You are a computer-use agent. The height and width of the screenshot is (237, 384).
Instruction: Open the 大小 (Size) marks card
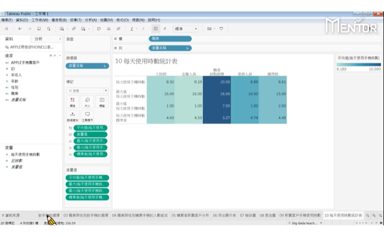[87, 102]
